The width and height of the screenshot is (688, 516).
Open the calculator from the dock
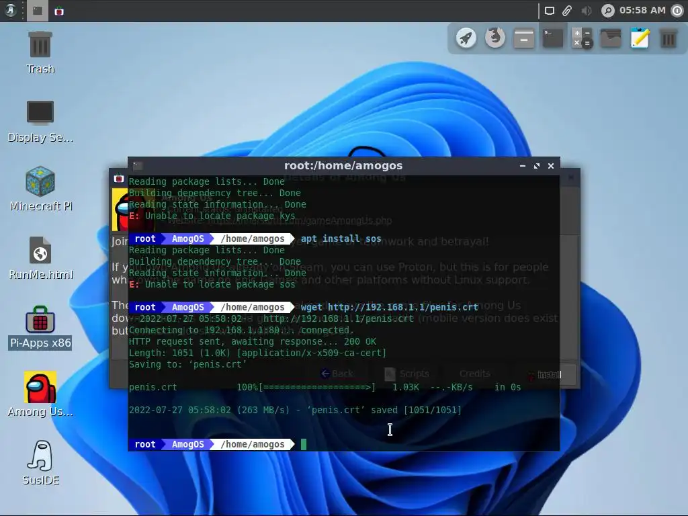[x=582, y=38]
